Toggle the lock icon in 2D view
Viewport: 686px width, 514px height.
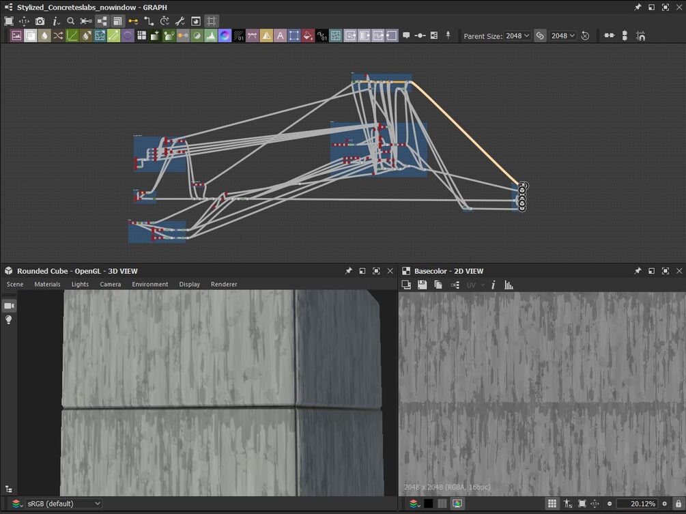click(678, 504)
